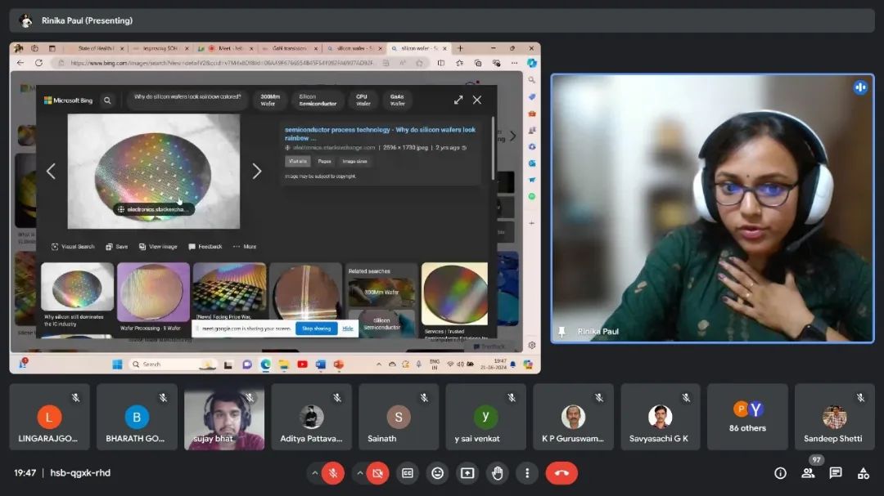Click the Visit site button
Image resolution: width=884 pixels, height=496 pixels.
point(298,161)
